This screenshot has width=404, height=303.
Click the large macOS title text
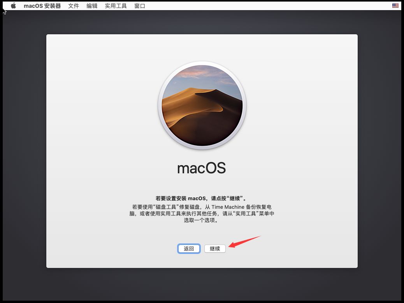click(x=202, y=168)
